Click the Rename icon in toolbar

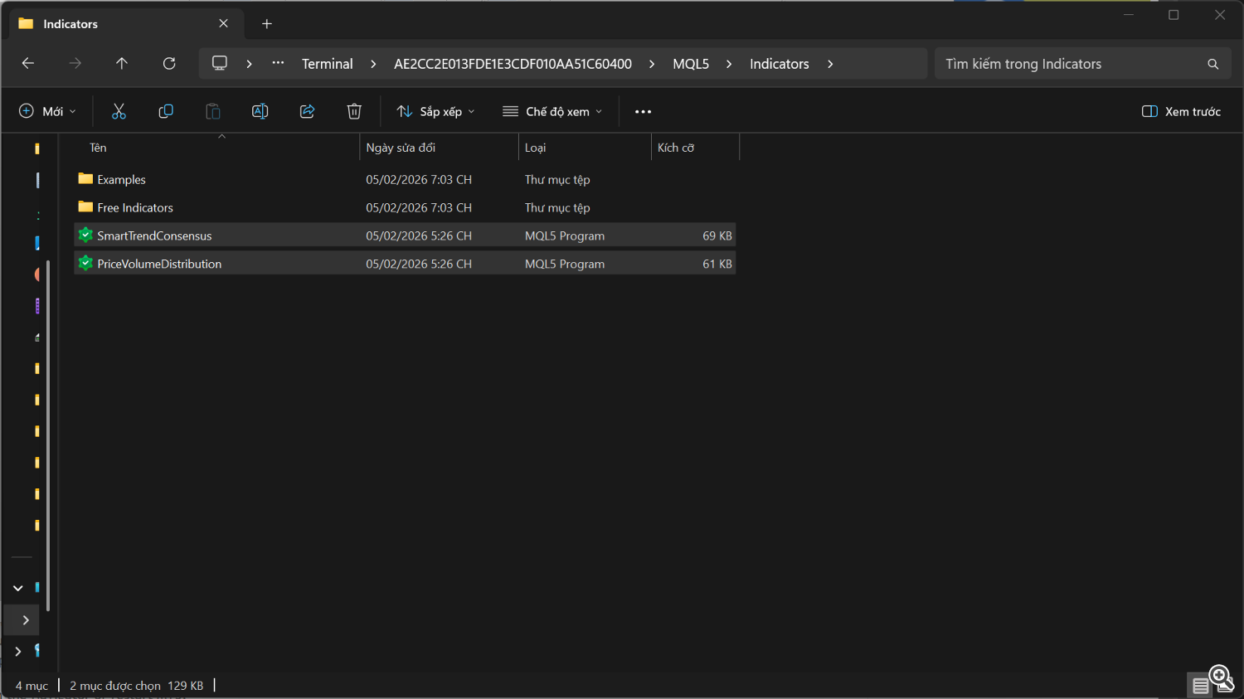260,111
